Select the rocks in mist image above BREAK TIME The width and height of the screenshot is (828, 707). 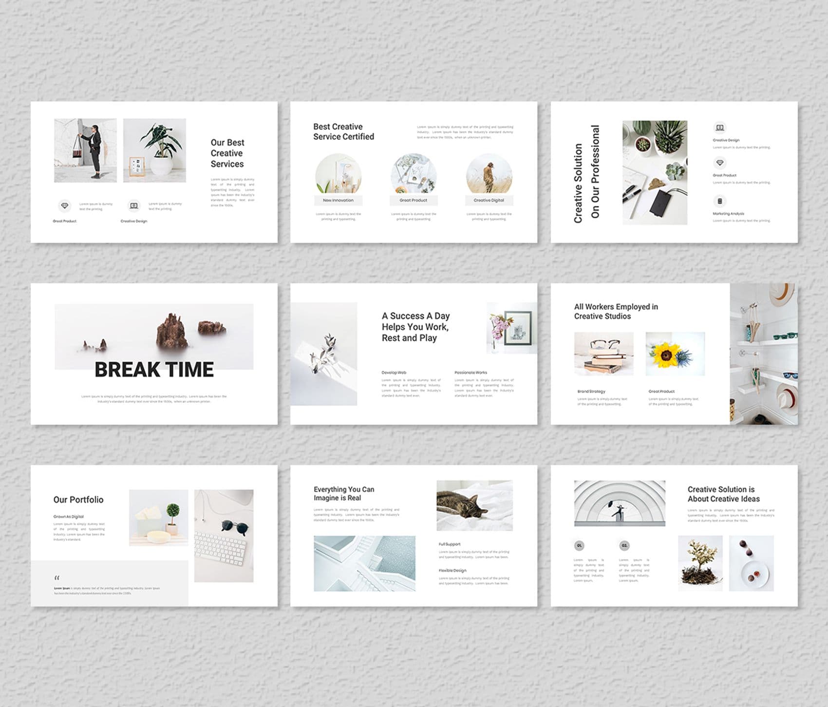click(154, 336)
